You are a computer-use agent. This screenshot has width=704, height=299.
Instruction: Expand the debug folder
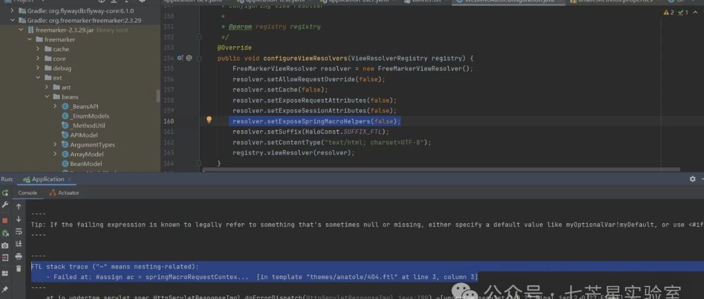(38, 68)
